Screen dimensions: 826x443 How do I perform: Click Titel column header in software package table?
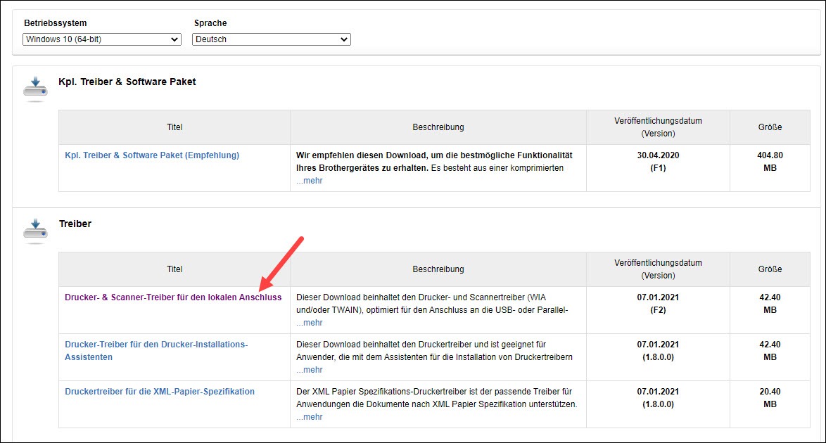[x=174, y=127]
